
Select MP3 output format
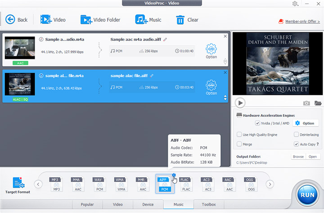56,184
